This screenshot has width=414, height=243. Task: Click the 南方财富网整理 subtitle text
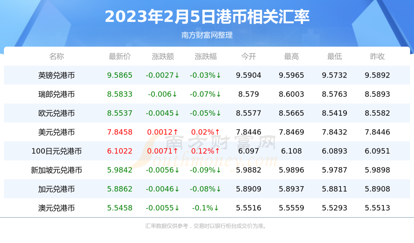pos(207,35)
